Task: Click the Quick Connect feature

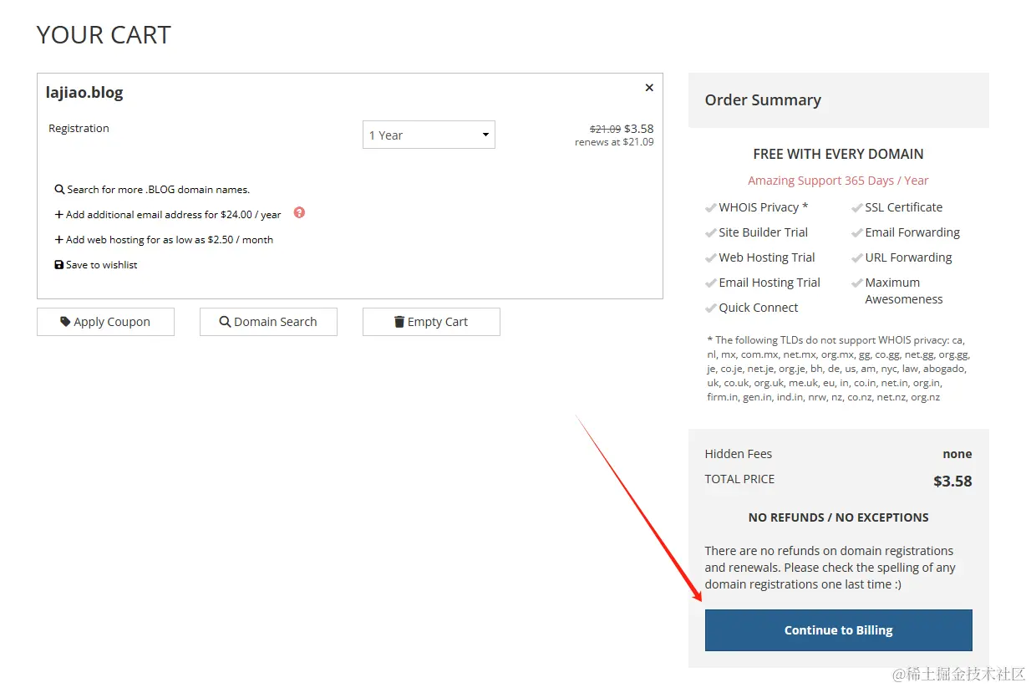Action: 759,308
